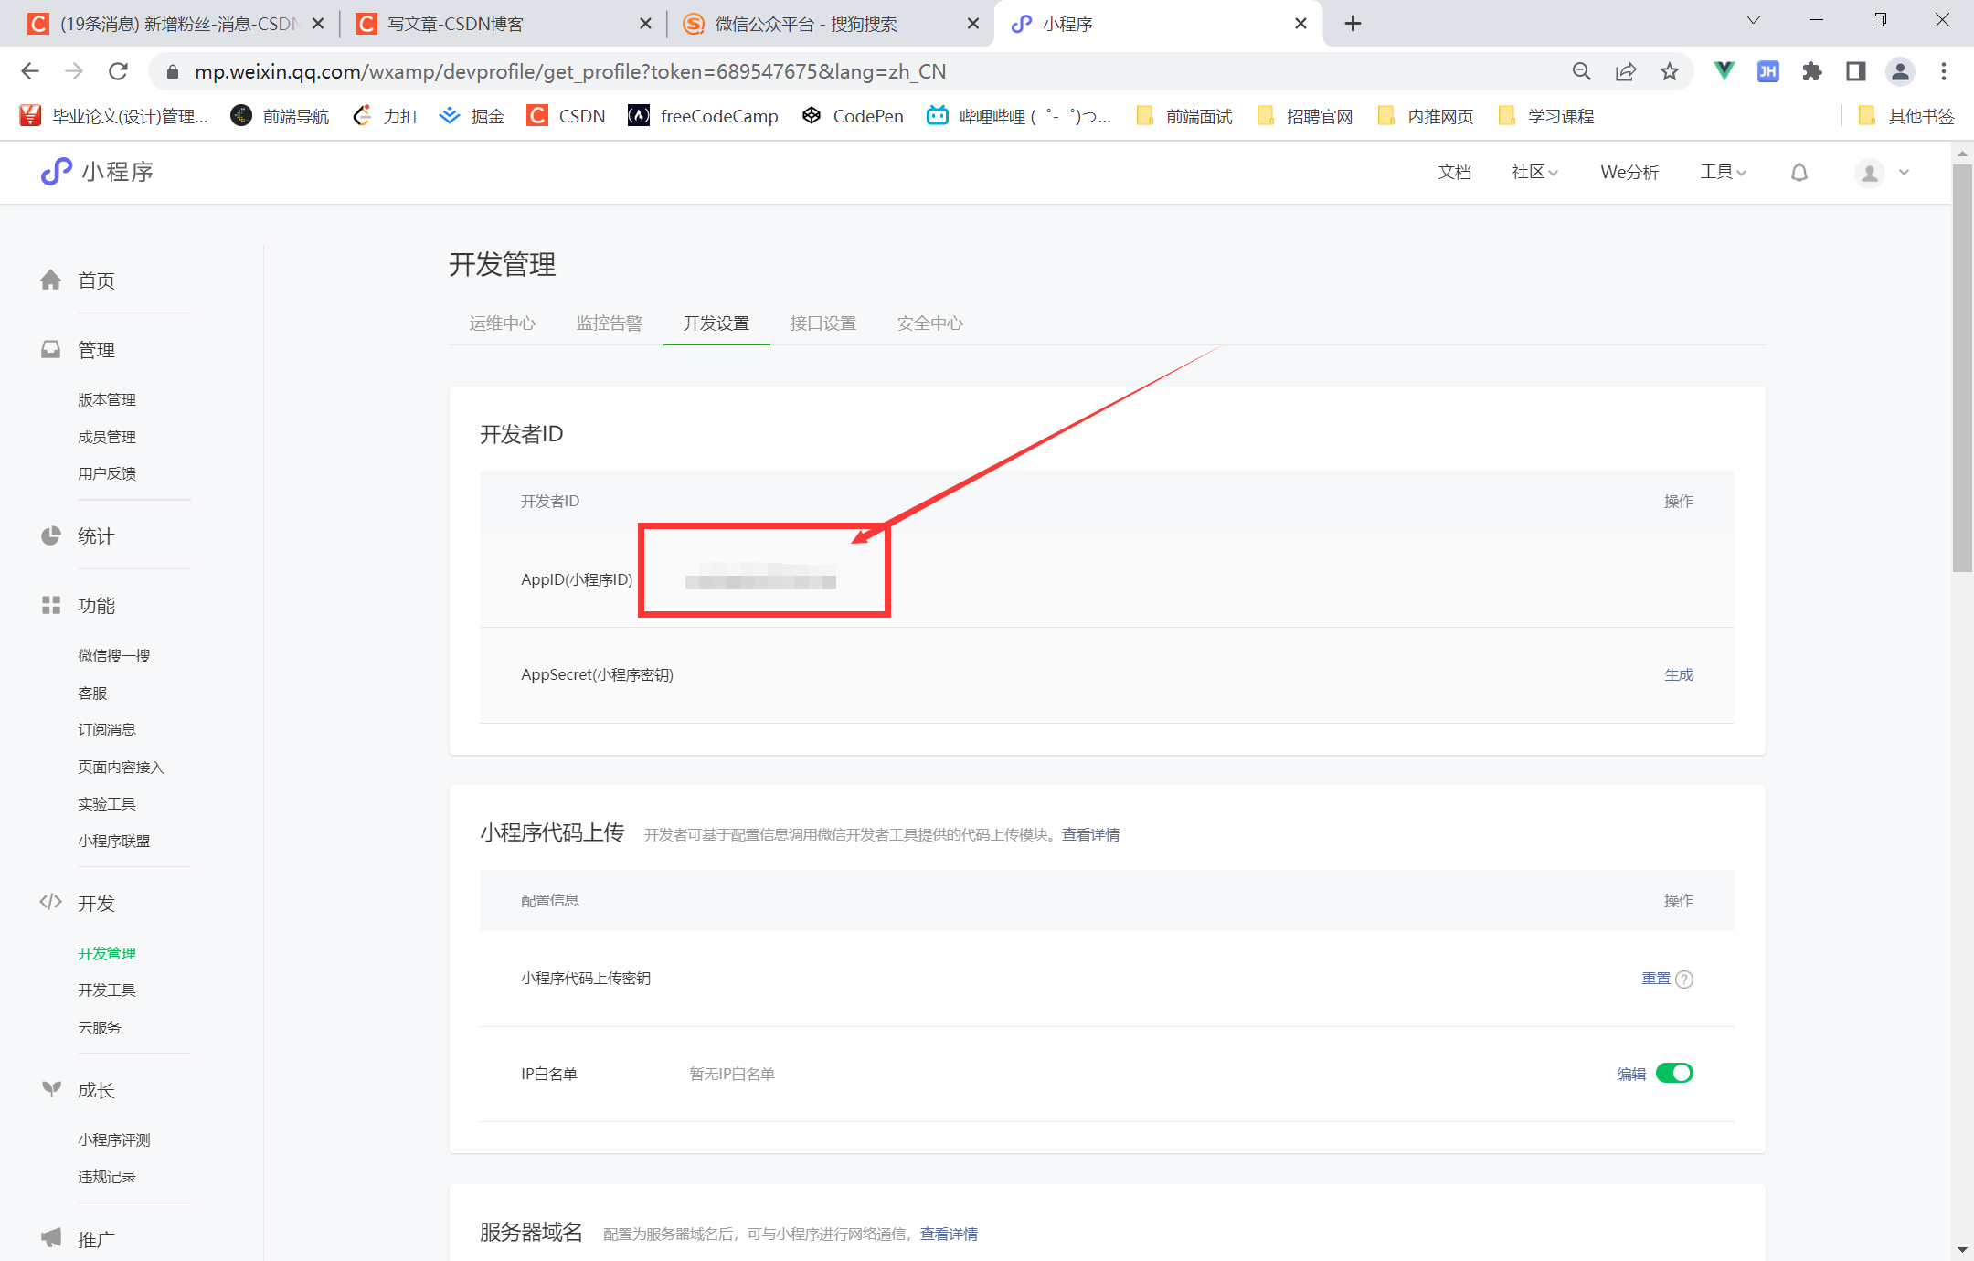Open 订阅消息 in the sidebar
The image size is (1974, 1261).
click(x=107, y=729)
